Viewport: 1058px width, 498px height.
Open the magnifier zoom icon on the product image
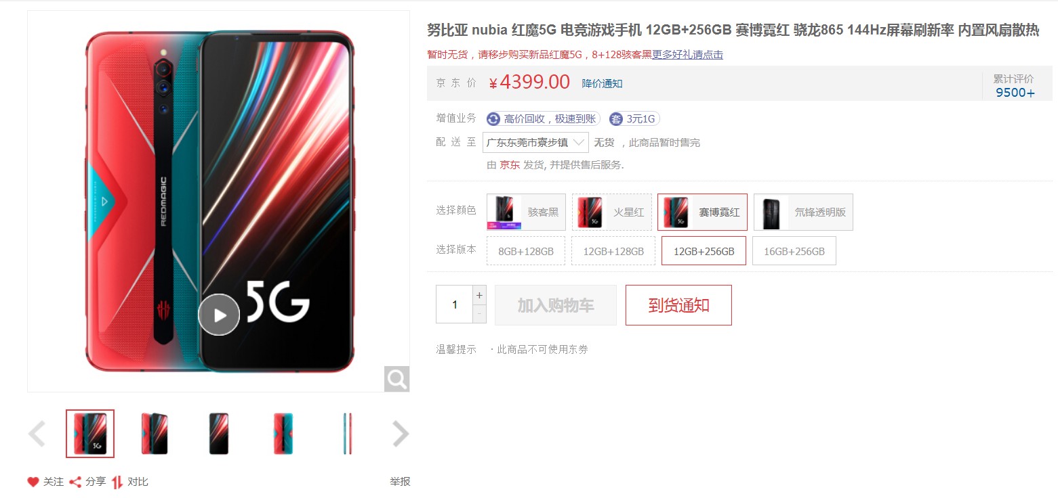pos(396,379)
